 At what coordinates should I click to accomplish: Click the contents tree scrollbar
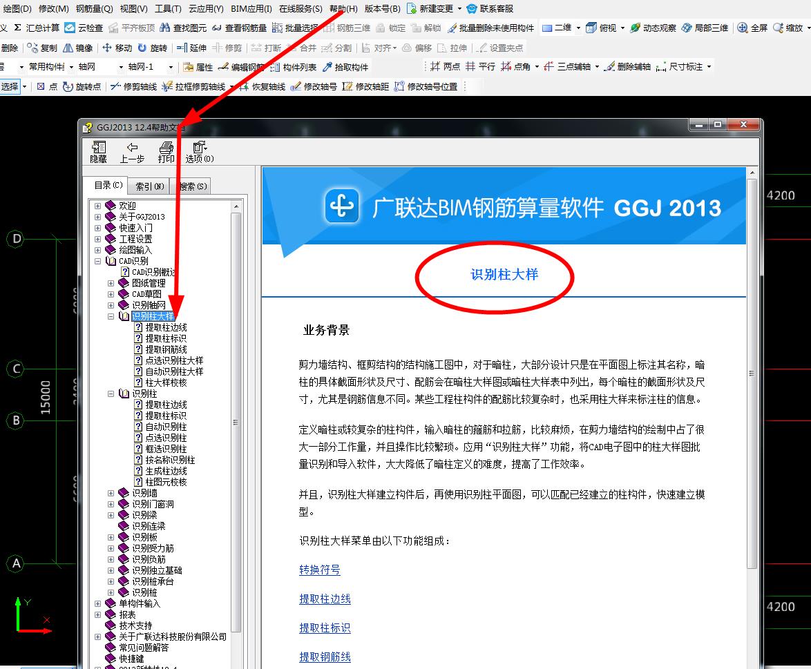tap(236, 421)
